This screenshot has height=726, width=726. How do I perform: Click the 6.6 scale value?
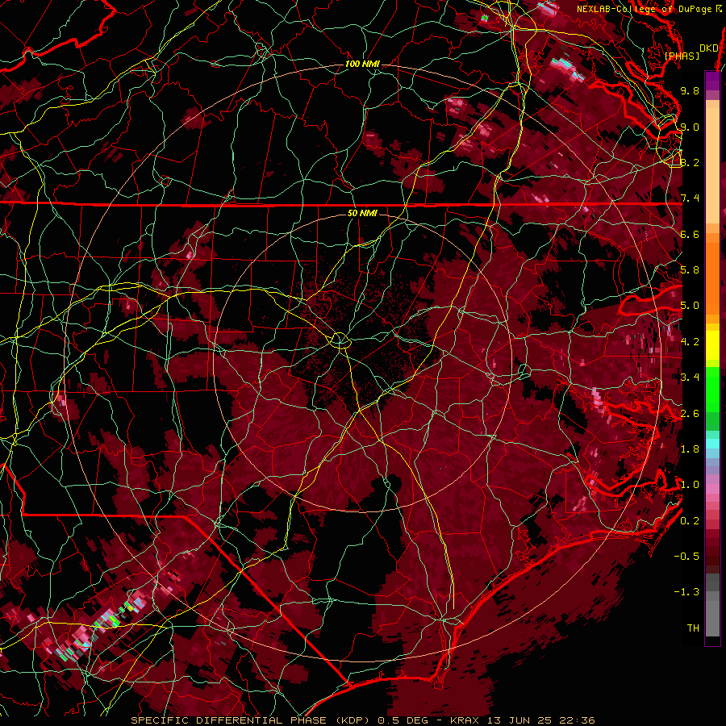click(x=690, y=234)
